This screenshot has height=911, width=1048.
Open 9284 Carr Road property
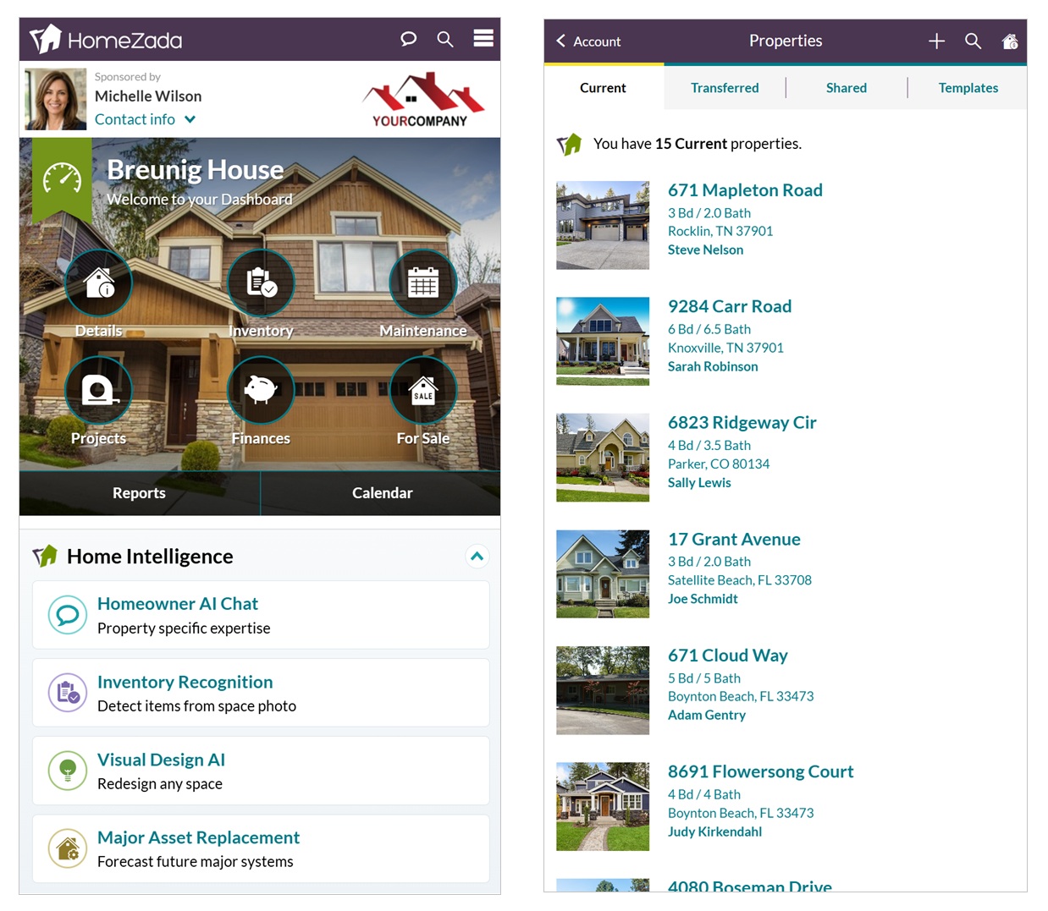click(x=730, y=306)
